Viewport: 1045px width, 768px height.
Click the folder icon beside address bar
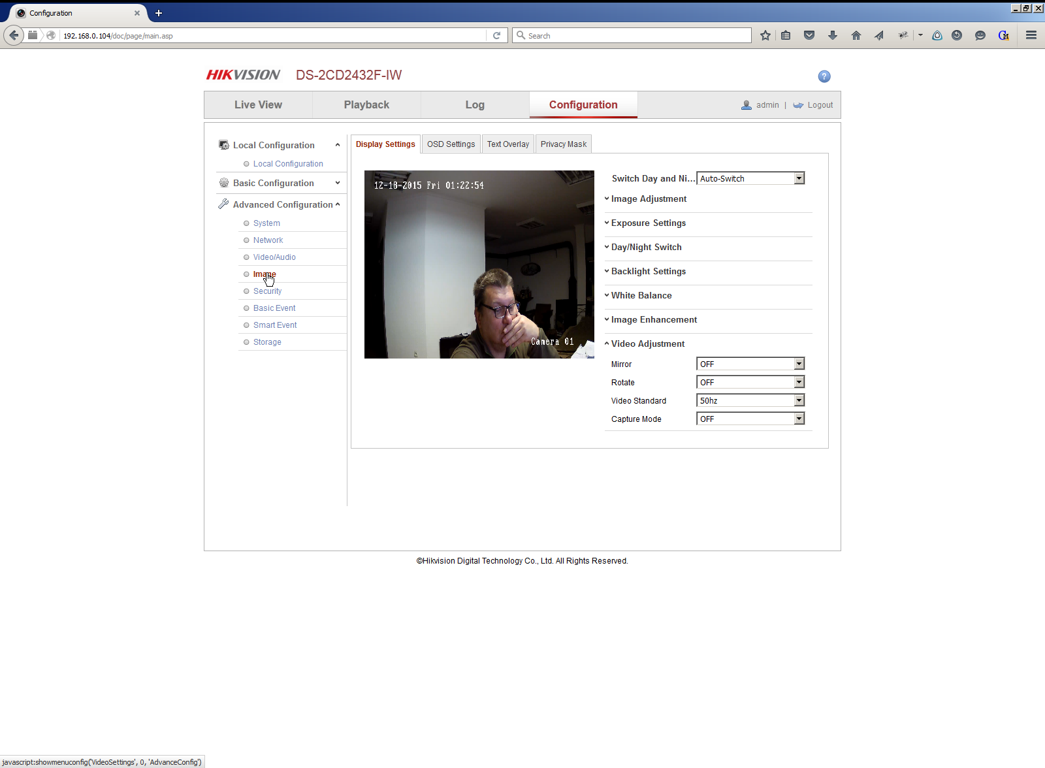[x=33, y=35]
